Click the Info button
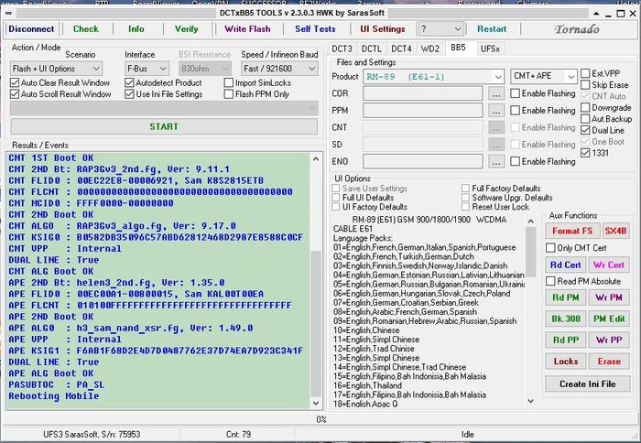The image size is (641, 443). click(x=136, y=29)
